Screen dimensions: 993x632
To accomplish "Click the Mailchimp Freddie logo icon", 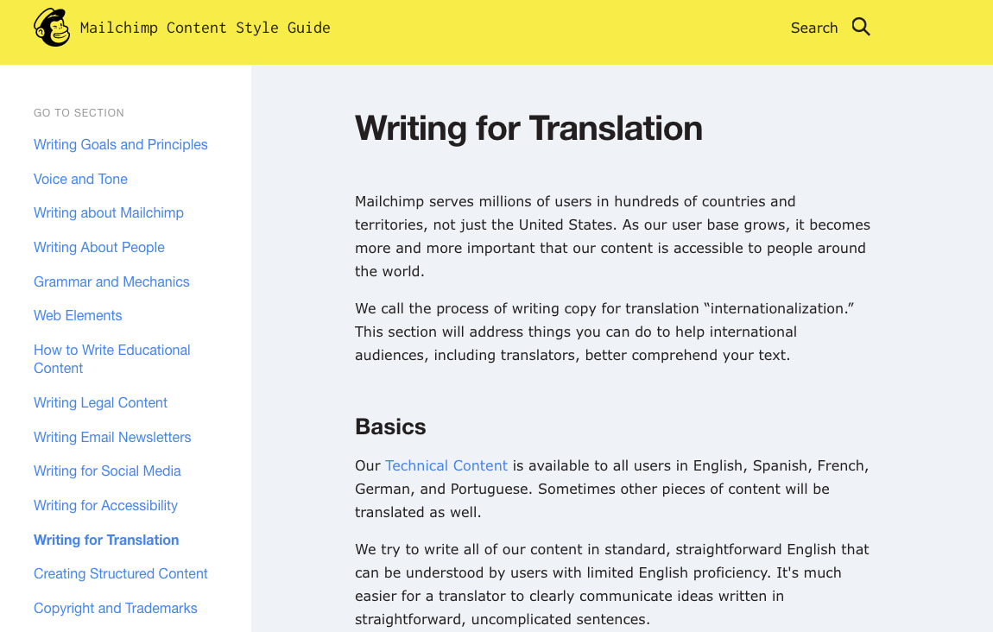I will 51,27.
